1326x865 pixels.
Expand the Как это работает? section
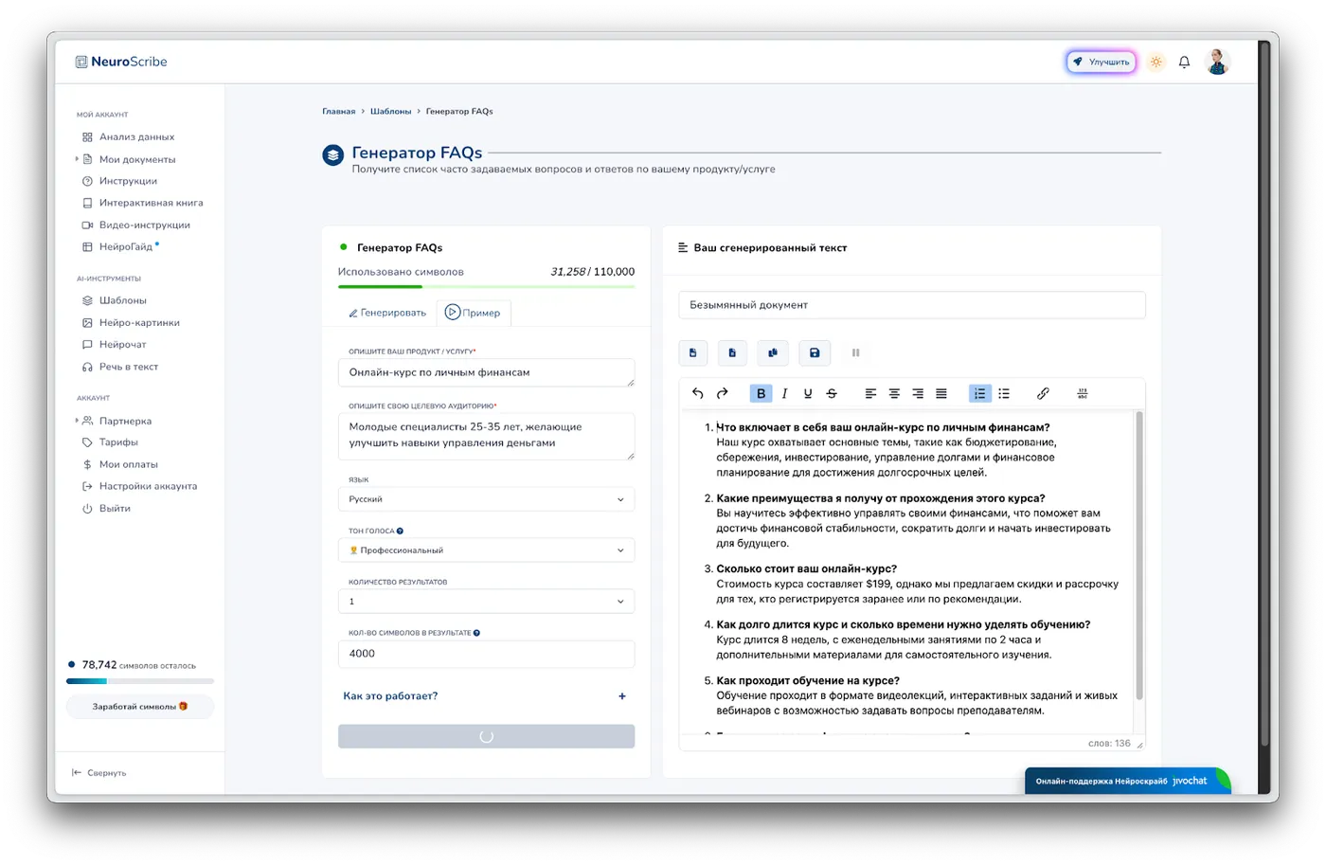(485, 696)
